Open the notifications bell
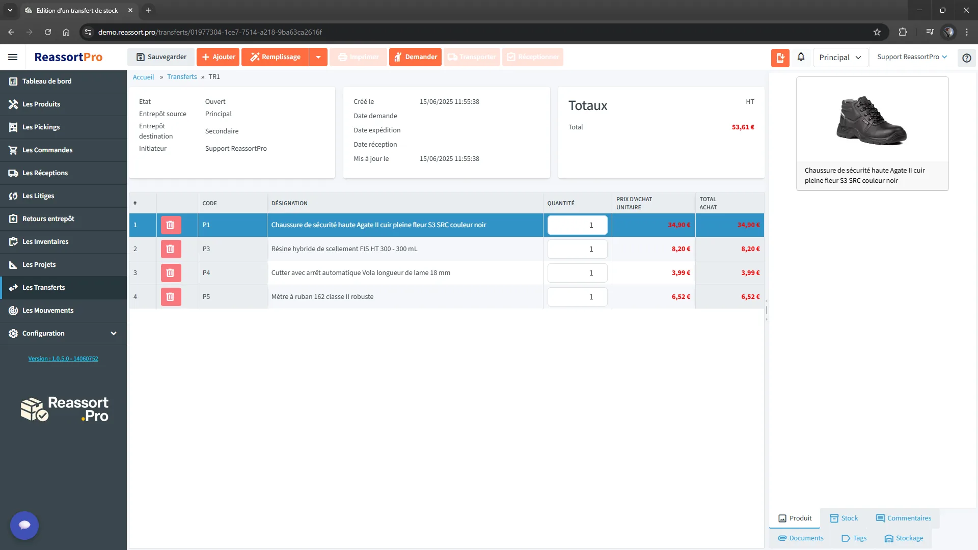 pyautogui.click(x=801, y=57)
